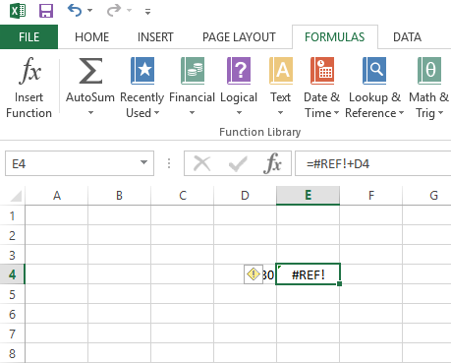Open Math & Trig functions
The image size is (451, 363).
point(429,87)
